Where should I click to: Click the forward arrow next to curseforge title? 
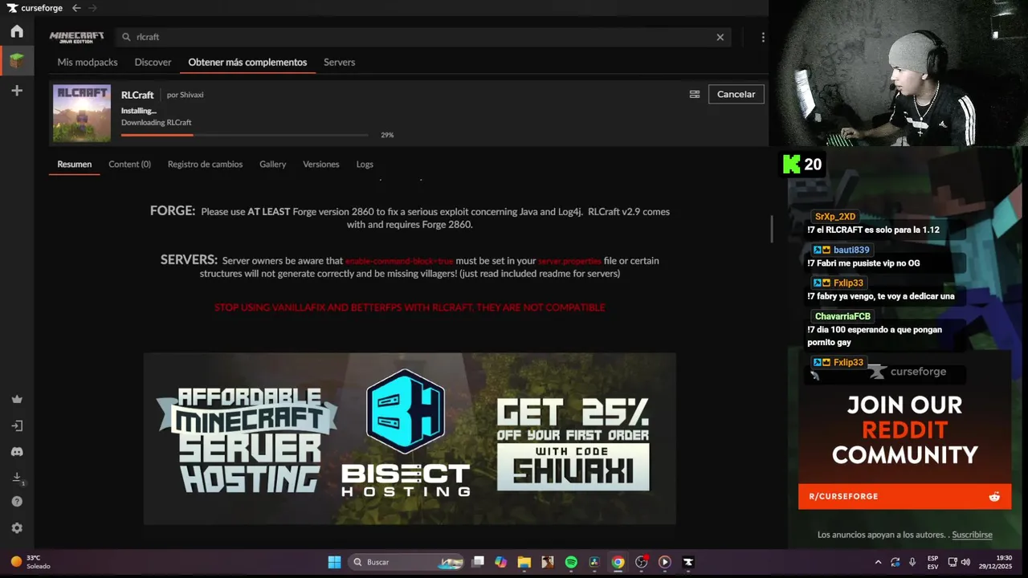point(92,8)
